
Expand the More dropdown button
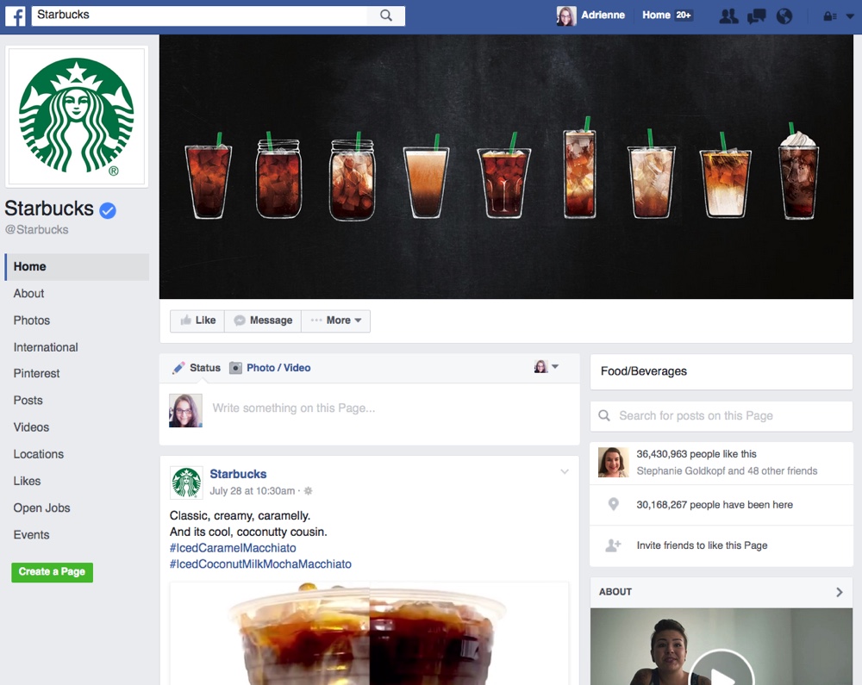point(336,321)
